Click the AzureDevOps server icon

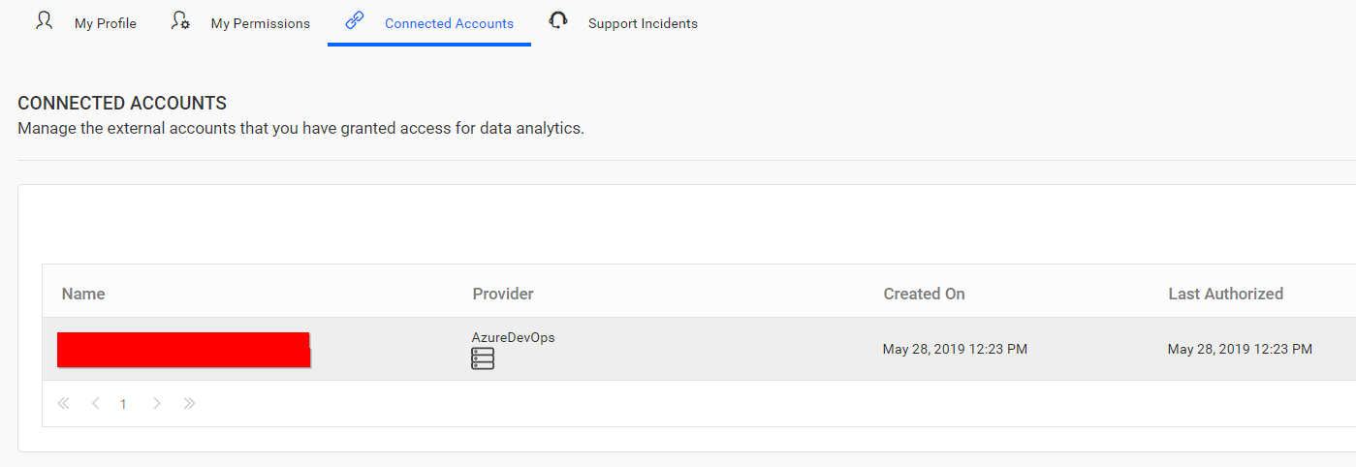coord(483,359)
